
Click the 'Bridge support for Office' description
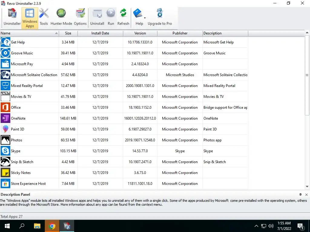tap(225, 108)
